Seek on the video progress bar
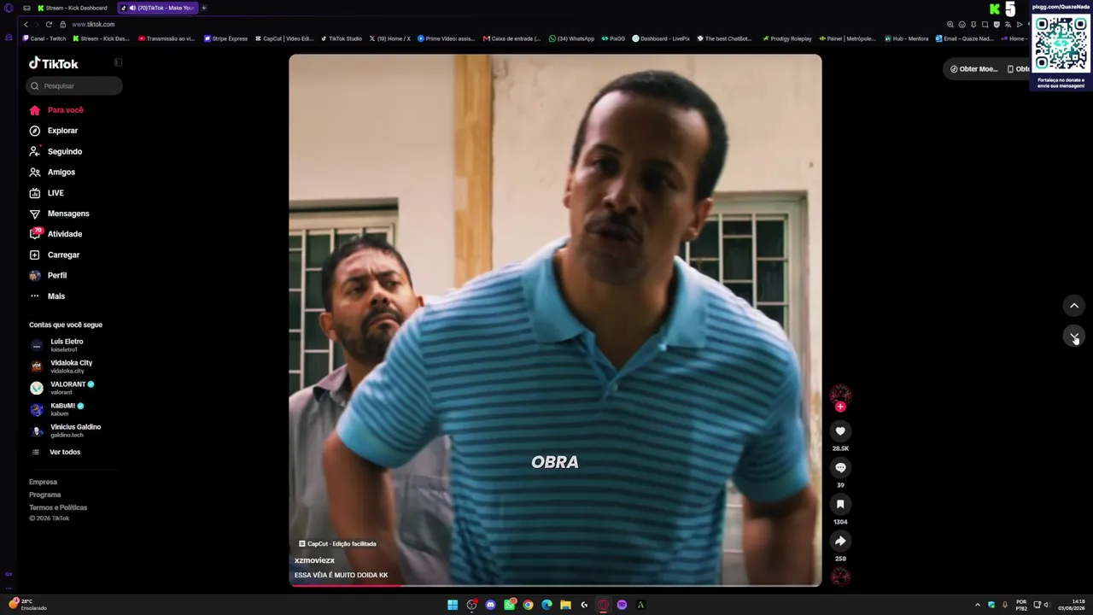The image size is (1093, 615). coord(555,586)
